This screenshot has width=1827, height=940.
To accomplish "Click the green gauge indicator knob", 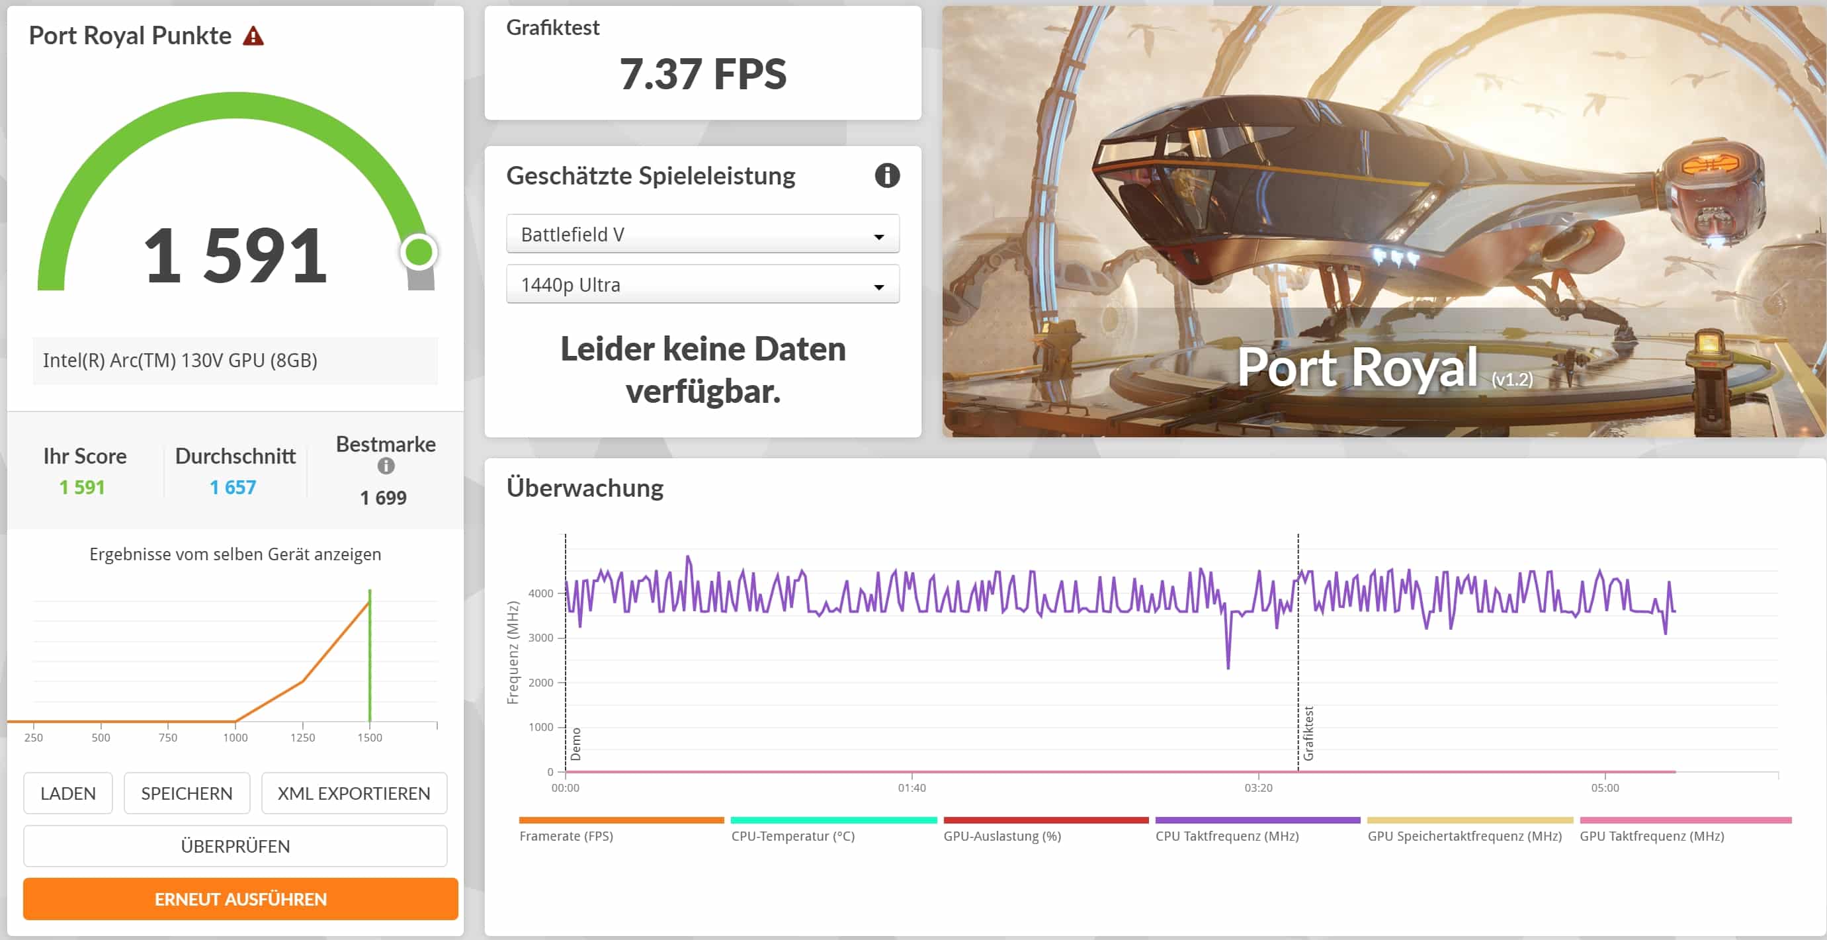I will tap(419, 252).
